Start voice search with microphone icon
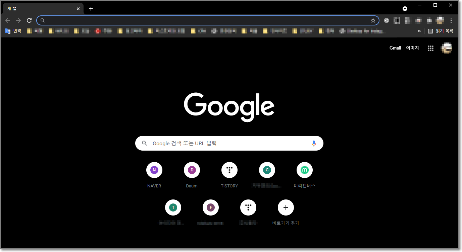462x252 pixels. (314, 143)
